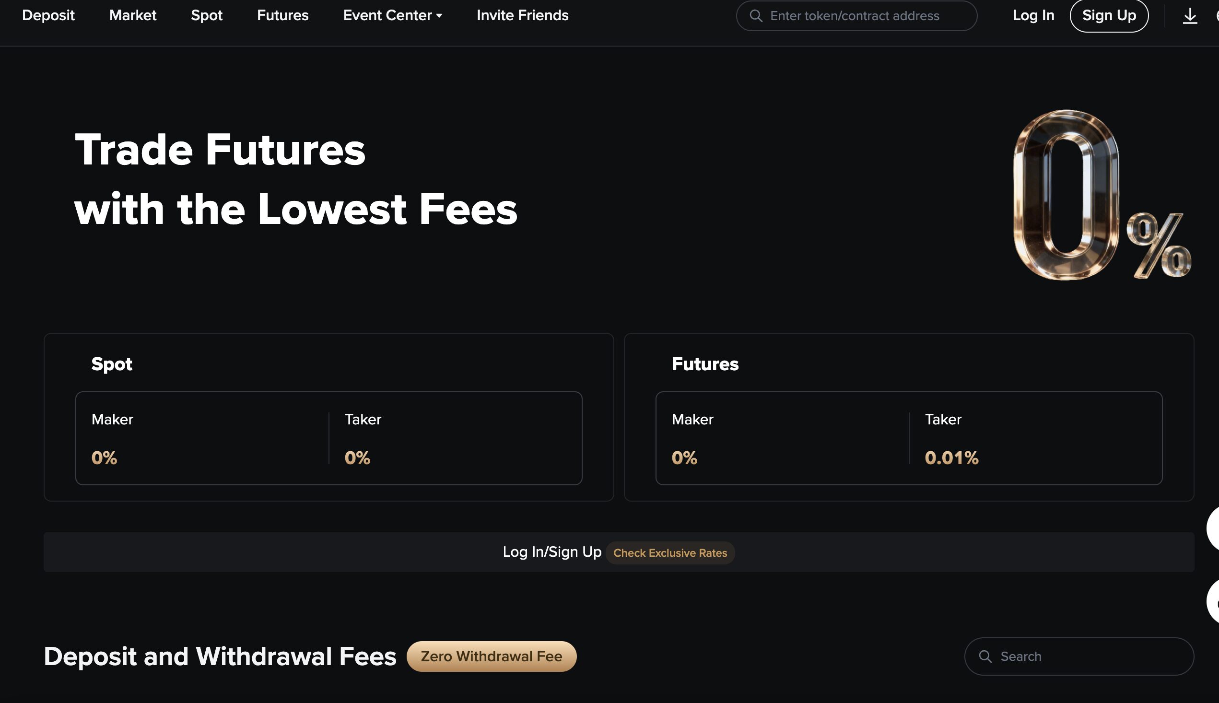
Task: Click the Zero Withdrawal Fee badge
Action: [492, 656]
